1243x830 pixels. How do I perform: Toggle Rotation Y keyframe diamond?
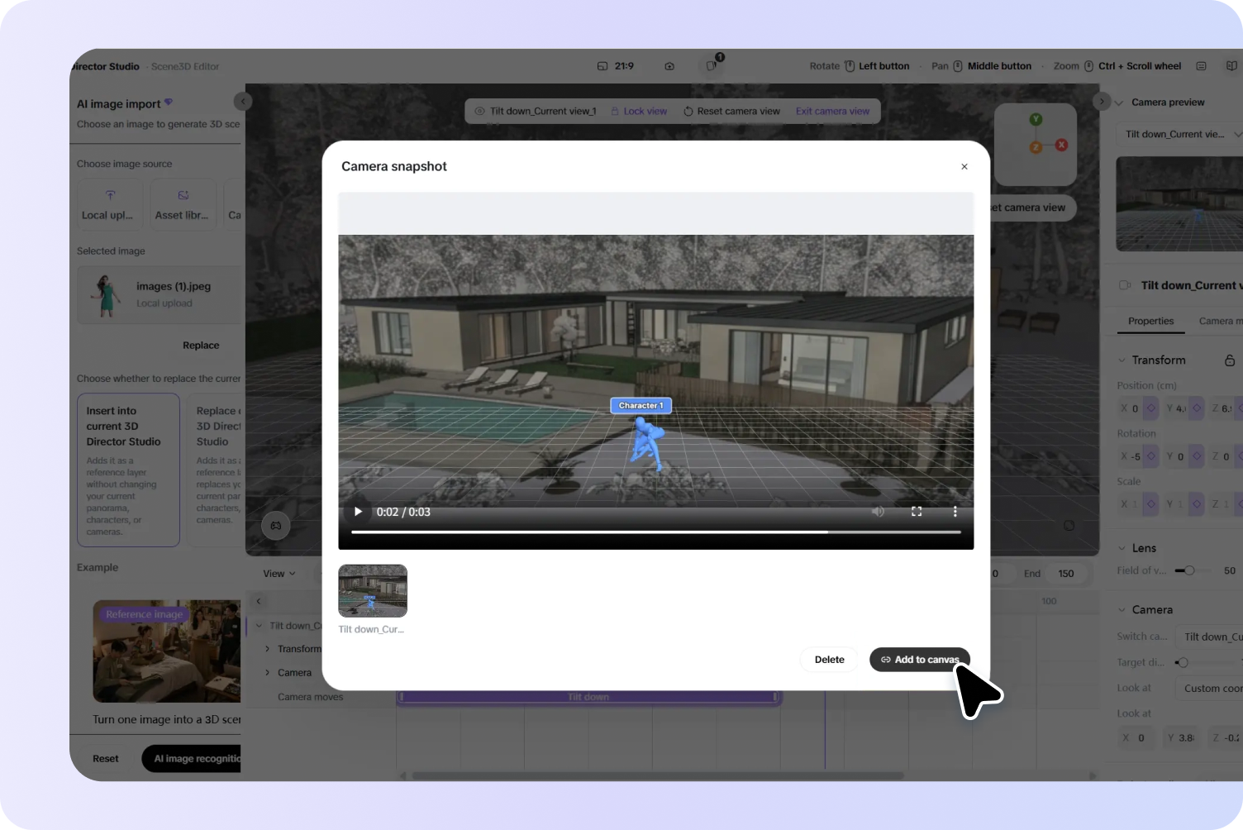click(x=1196, y=456)
